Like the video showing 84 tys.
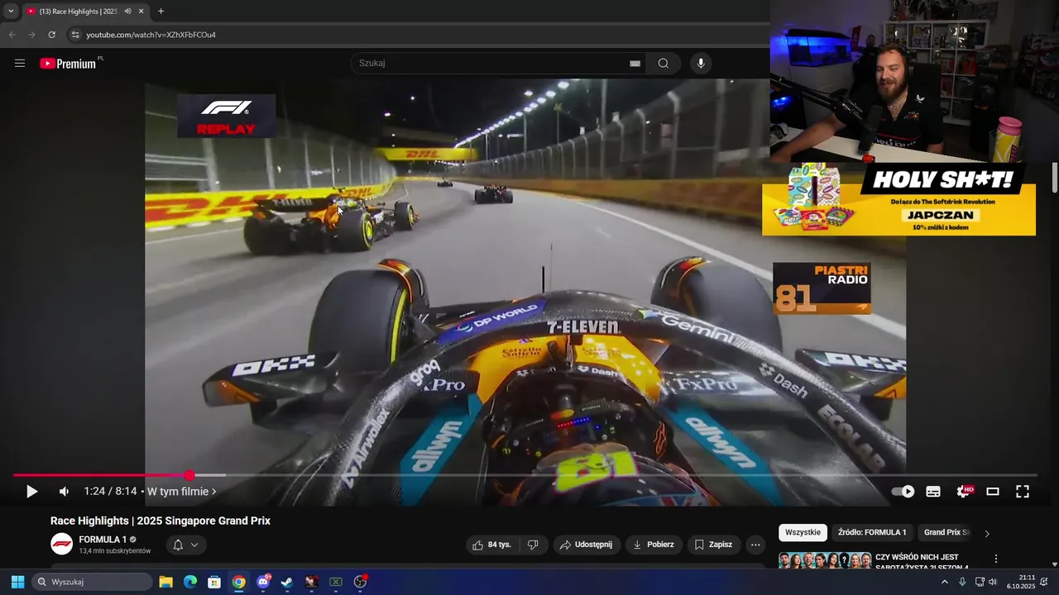1059x595 pixels. pyautogui.click(x=493, y=545)
